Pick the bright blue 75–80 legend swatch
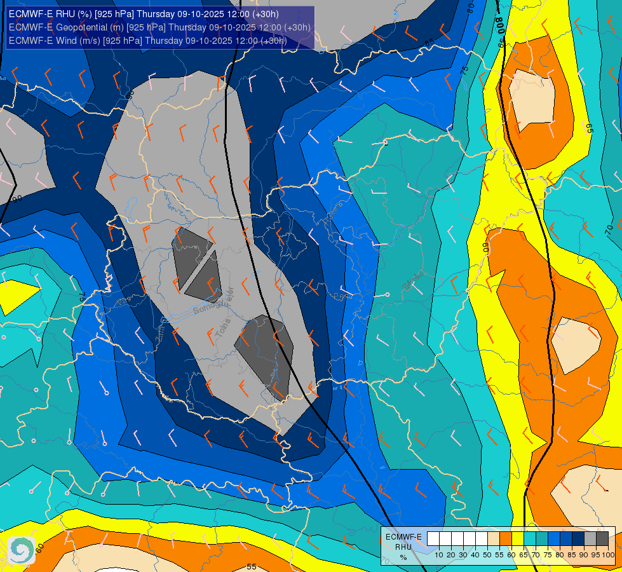622x572 pixels. 554,539
